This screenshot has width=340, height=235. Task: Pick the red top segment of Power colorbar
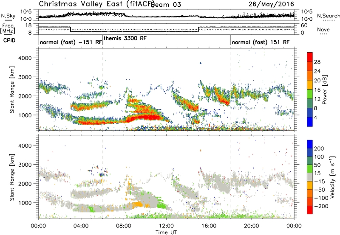click(310, 57)
